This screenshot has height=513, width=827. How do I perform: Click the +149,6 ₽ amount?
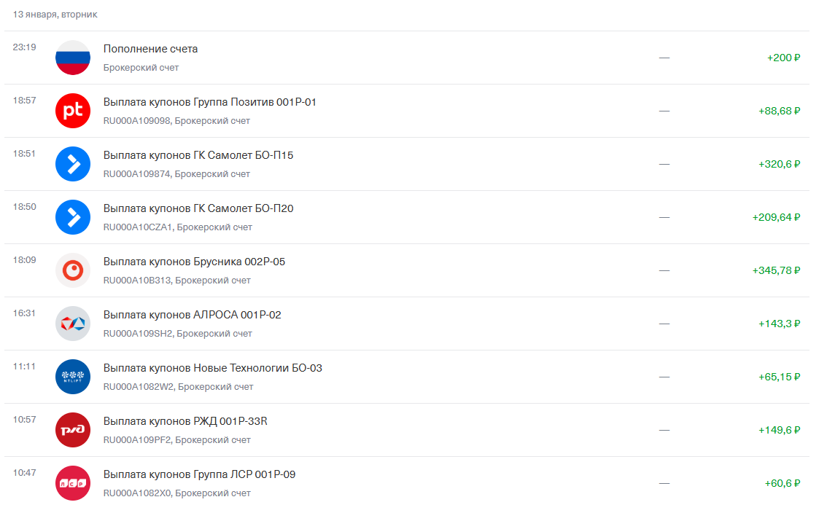pyautogui.click(x=779, y=430)
